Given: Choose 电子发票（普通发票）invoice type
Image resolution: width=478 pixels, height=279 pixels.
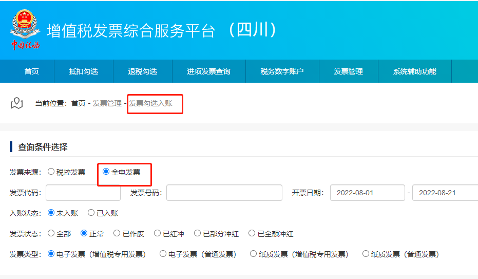Looking at the screenshot, I should [x=163, y=254].
